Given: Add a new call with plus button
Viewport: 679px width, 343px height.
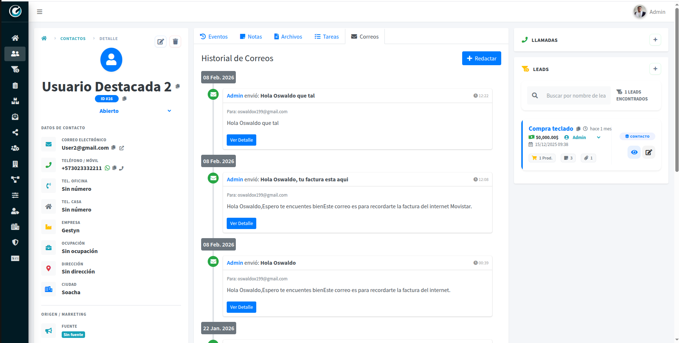Looking at the screenshot, I should (655, 40).
